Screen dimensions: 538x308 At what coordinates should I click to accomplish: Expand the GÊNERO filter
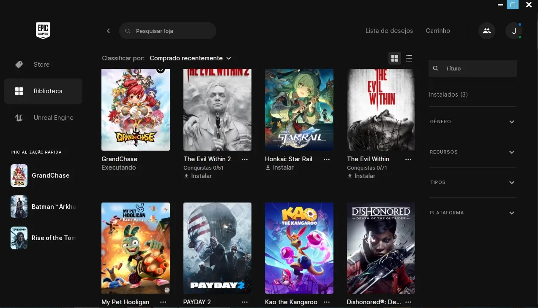(472, 122)
